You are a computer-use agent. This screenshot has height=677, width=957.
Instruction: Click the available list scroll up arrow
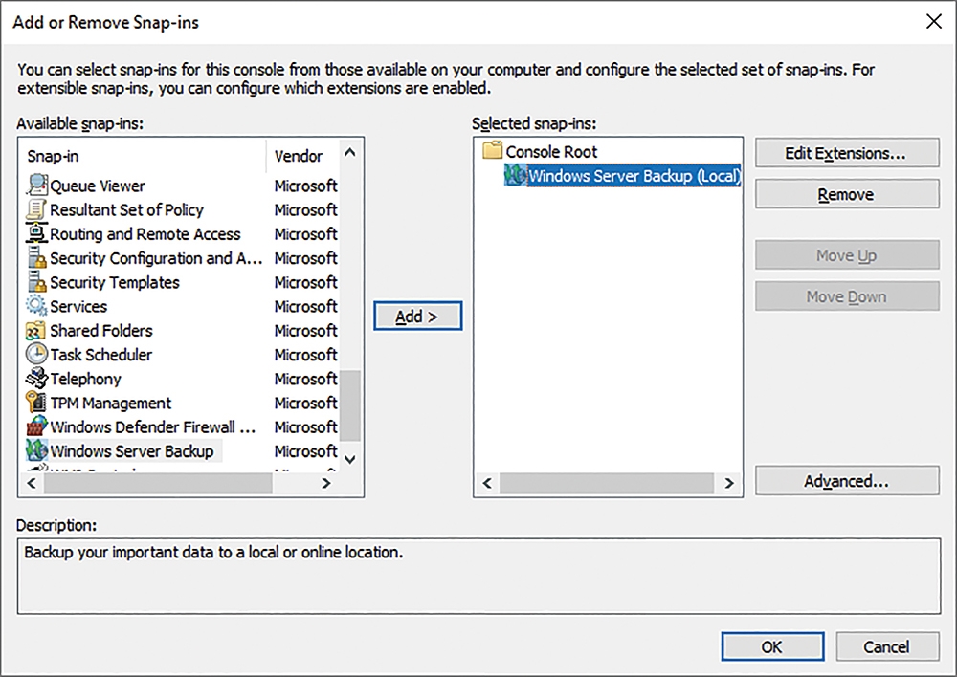click(x=349, y=152)
